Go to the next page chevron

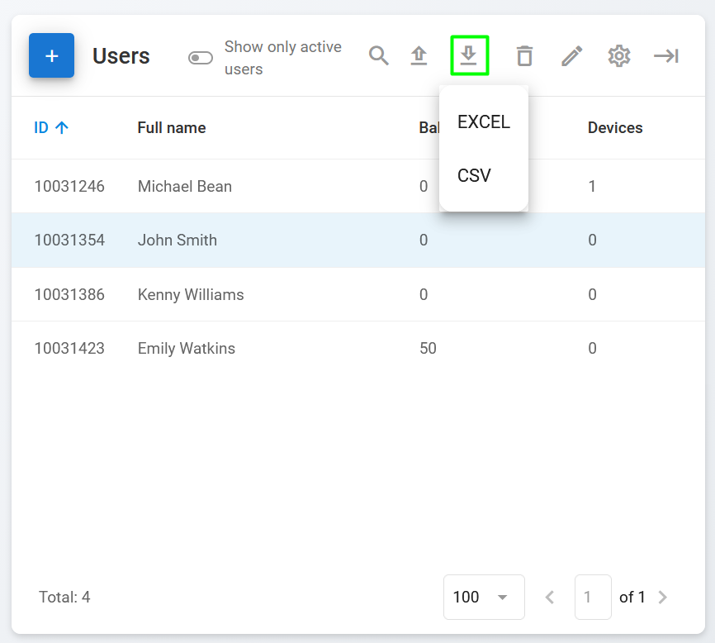click(x=662, y=597)
